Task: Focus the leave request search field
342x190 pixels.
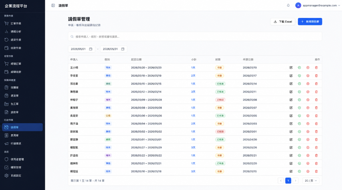Action: (195, 37)
